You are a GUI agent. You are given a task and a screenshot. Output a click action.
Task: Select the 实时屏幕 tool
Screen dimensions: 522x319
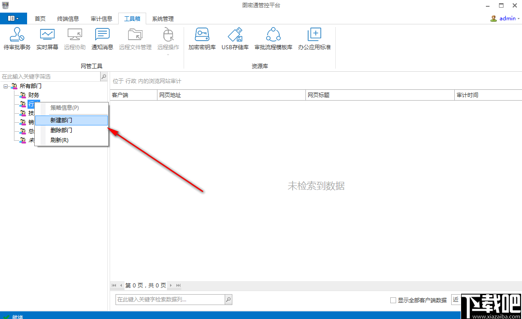click(46, 40)
